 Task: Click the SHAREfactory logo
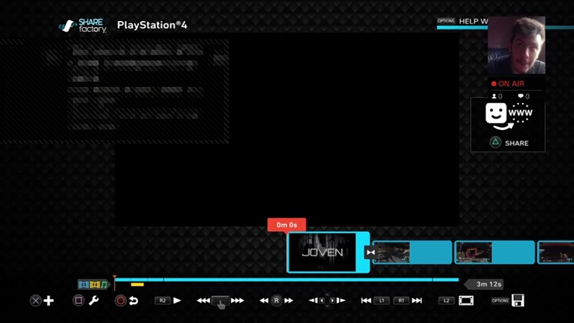(83, 26)
